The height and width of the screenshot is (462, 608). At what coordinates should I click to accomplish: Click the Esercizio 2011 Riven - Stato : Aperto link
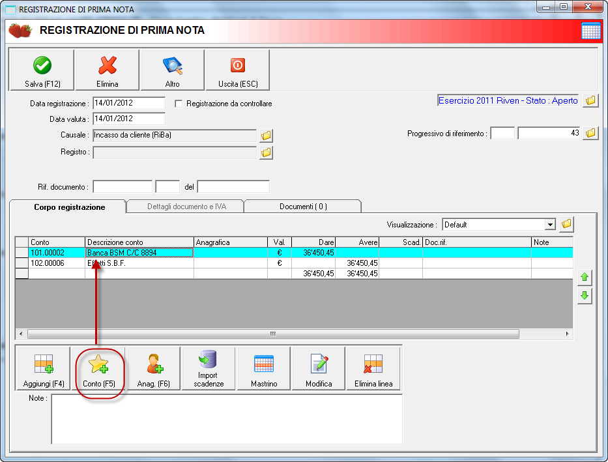pyautogui.click(x=508, y=100)
